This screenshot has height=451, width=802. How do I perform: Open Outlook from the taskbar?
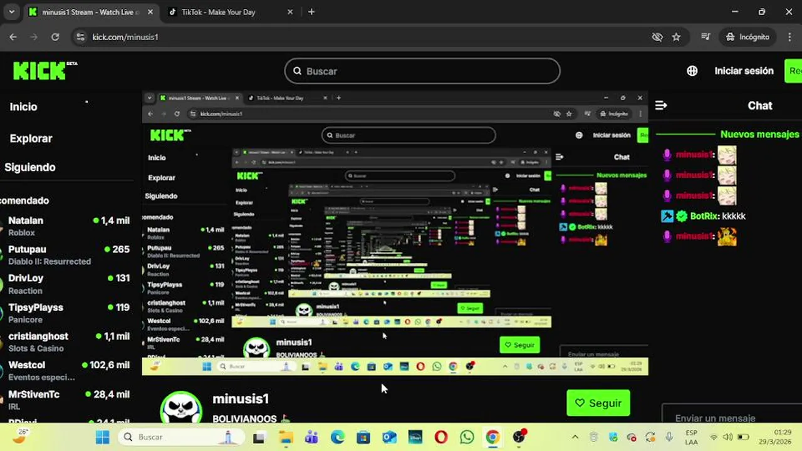tap(389, 437)
